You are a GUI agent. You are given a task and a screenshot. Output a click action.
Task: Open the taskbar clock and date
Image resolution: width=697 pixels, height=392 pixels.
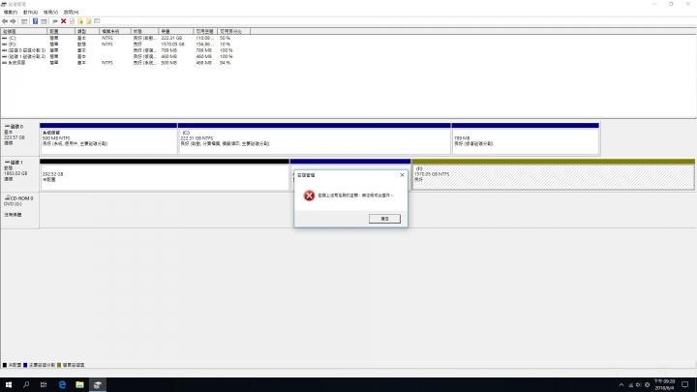pos(664,385)
